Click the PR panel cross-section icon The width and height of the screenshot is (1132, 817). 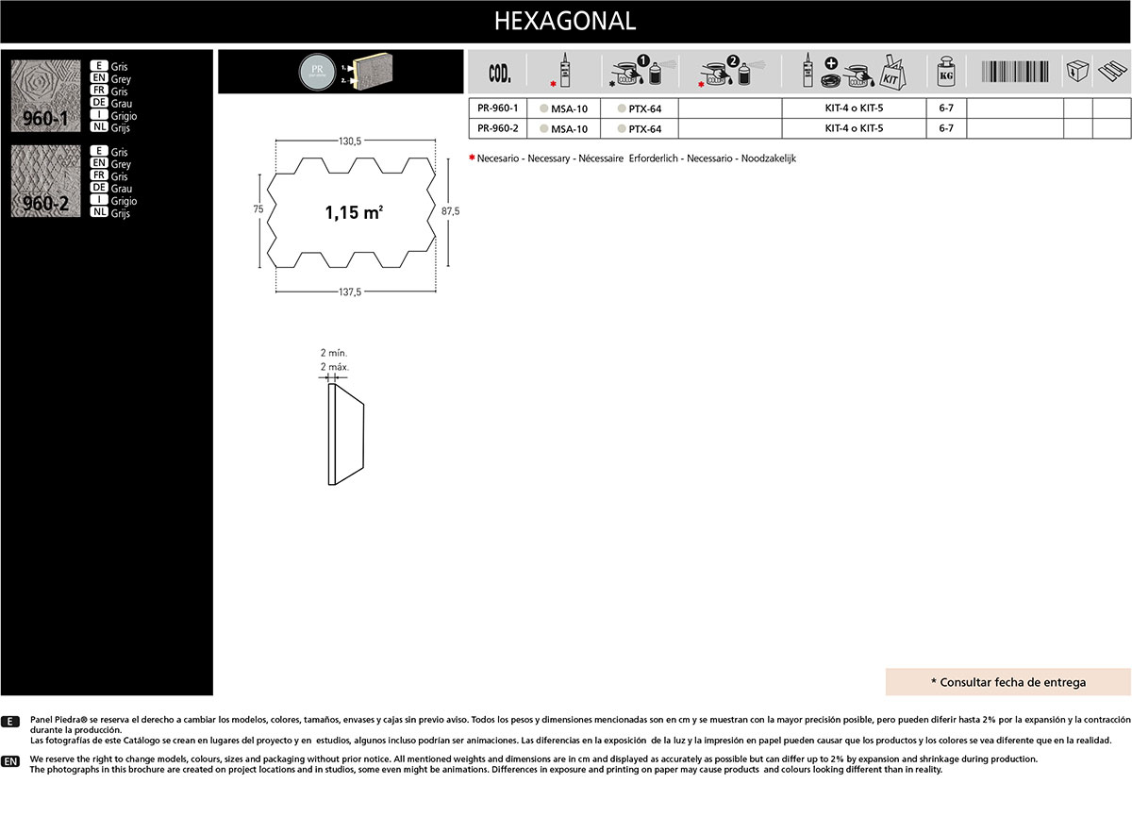(x=341, y=71)
